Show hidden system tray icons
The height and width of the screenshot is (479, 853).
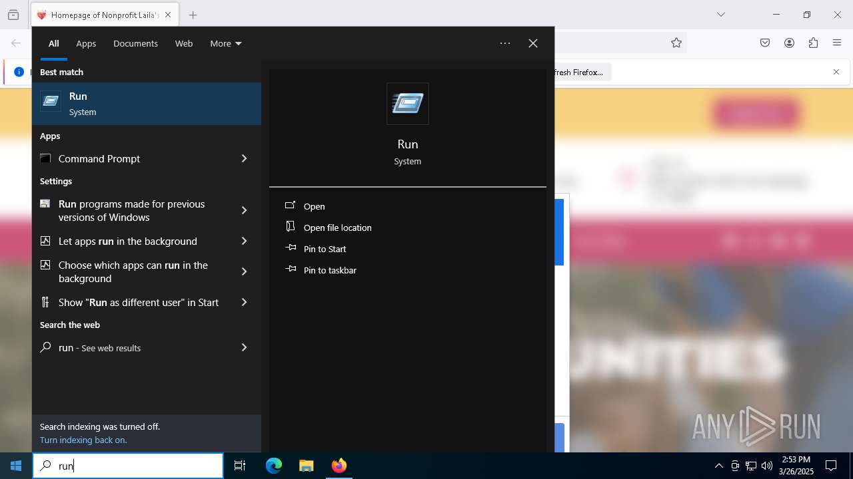tap(718, 466)
